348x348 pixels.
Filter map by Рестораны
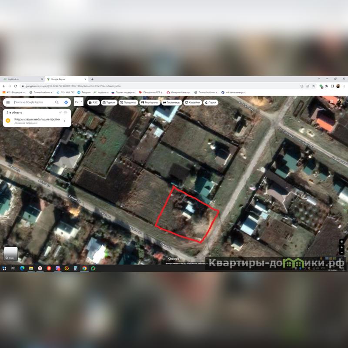pos(150,103)
